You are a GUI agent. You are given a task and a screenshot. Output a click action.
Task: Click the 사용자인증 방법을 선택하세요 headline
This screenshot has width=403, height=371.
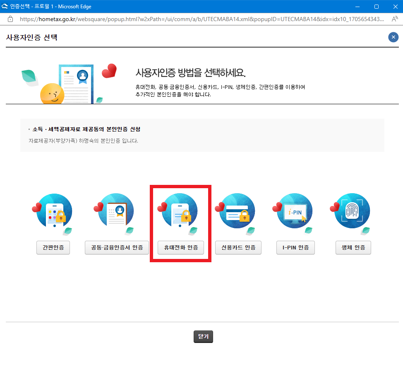[x=190, y=73]
